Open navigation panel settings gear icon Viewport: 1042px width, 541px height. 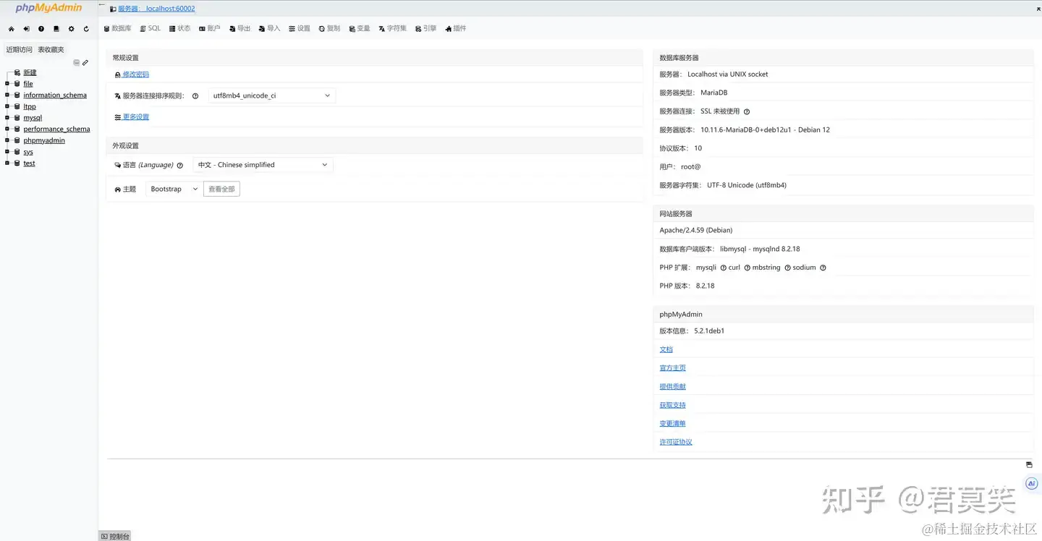[x=71, y=29]
